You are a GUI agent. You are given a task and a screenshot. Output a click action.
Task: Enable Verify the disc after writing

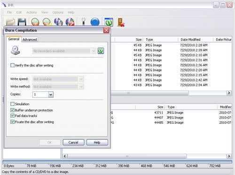(12, 65)
